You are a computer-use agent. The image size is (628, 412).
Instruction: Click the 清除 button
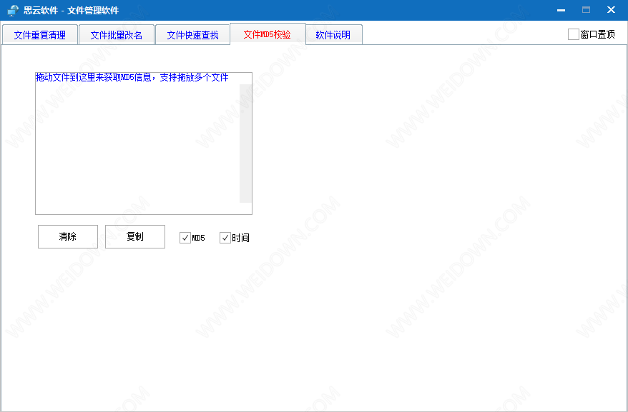[x=68, y=236]
